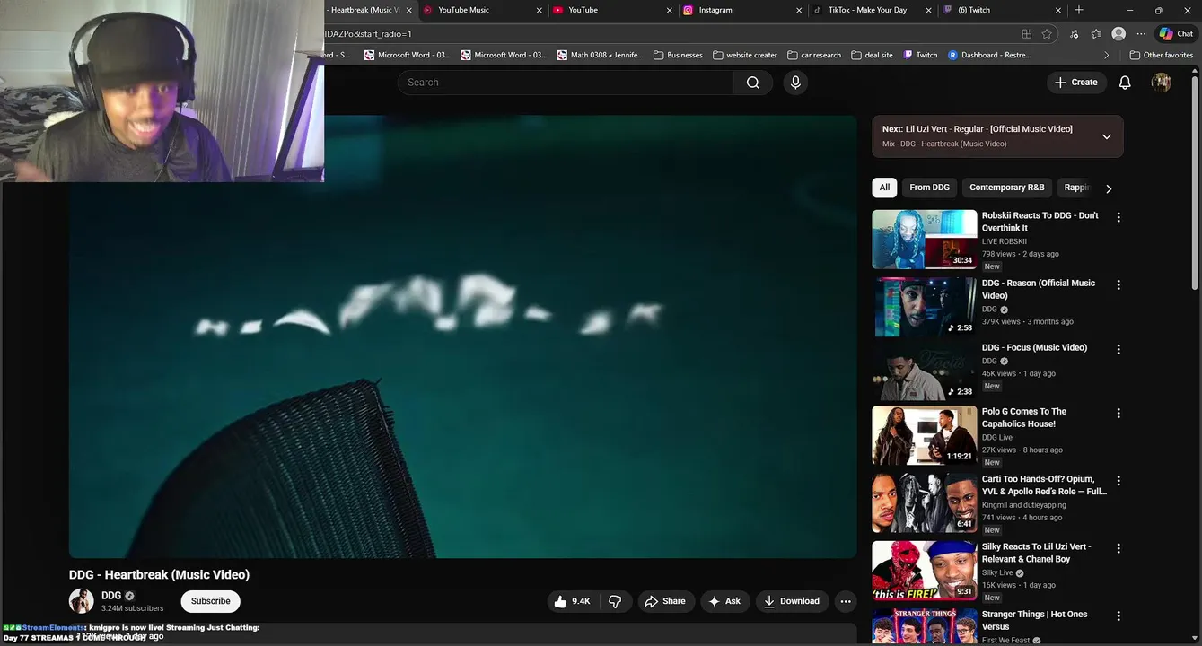Open Other favorites folder
Viewport: 1202px width, 646px height.
pyautogui.click(x=1162, y=55)
